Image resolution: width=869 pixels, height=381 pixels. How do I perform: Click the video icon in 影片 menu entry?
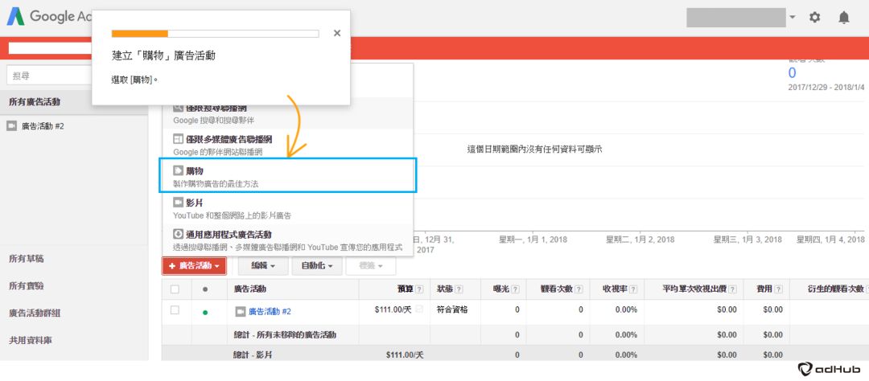coord(178,203)
